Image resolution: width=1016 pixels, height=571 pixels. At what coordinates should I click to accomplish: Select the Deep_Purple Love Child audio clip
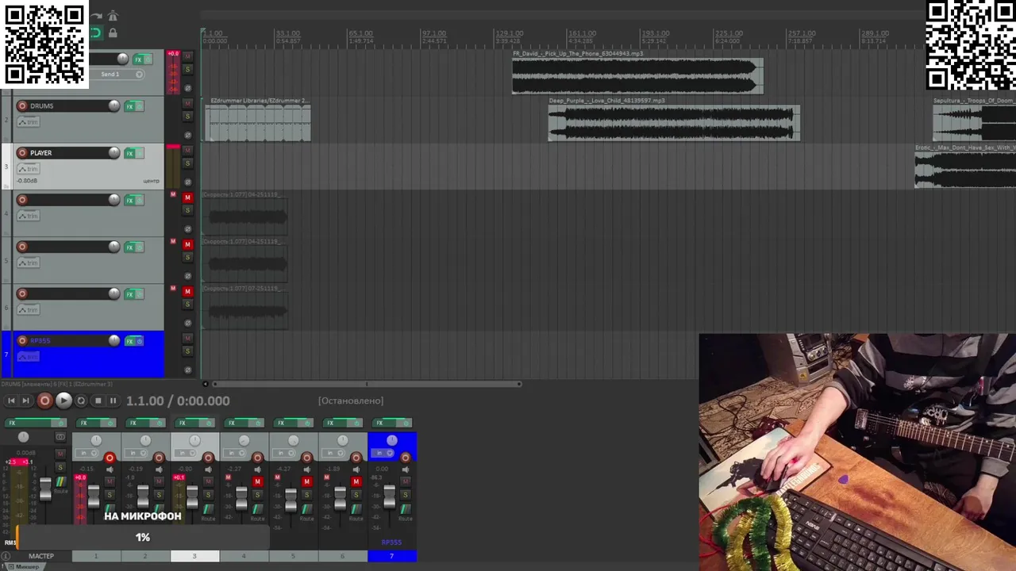coord(674,123)
